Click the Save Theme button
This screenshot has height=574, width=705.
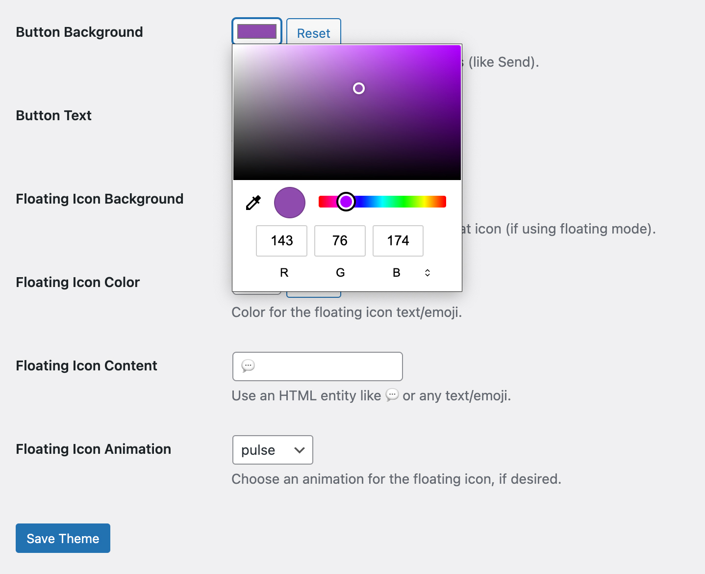coord(63,538)
